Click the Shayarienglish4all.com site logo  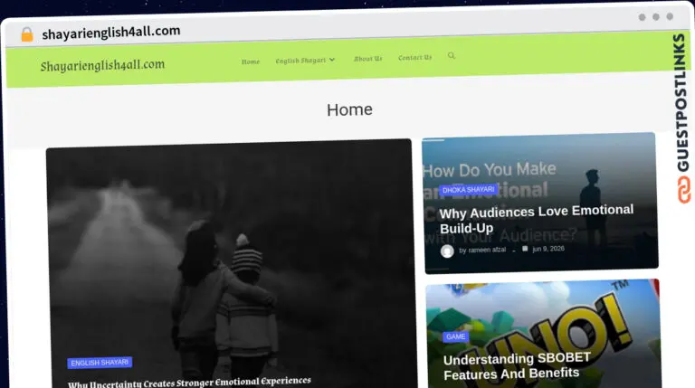102,65
